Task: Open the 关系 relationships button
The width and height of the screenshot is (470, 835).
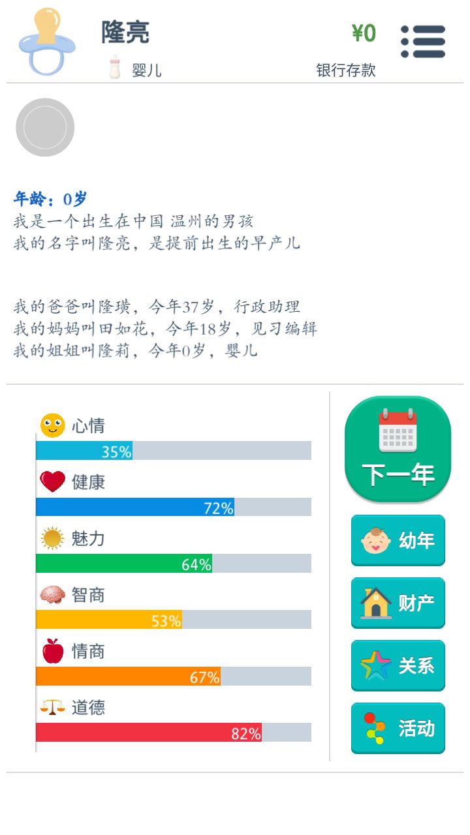Action: tap(398, 665)
